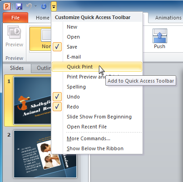Choose Print Preview and Print entry
The height and width of the screenshot is (182, 183).
[97, 77]
